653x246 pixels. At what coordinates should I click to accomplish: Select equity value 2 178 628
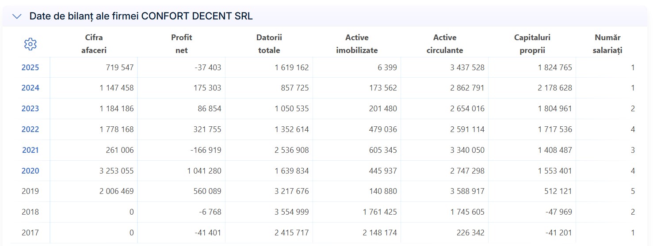point(555,88)
